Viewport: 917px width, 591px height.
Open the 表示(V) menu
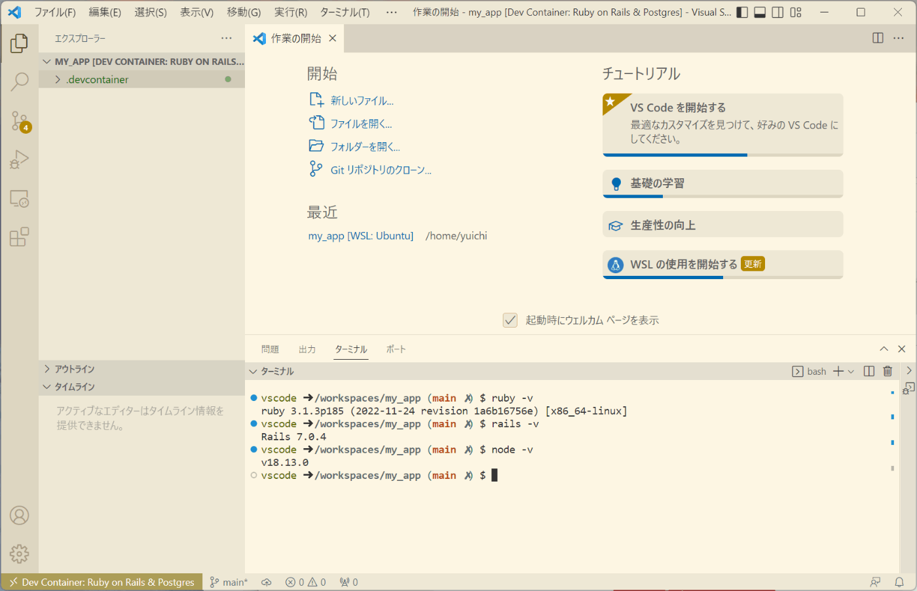pos(197,12)
